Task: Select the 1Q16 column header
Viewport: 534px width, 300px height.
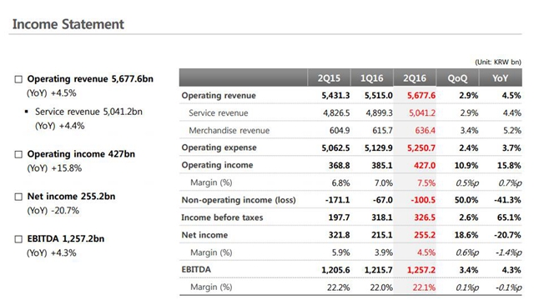Action: [x=372, y=77]
